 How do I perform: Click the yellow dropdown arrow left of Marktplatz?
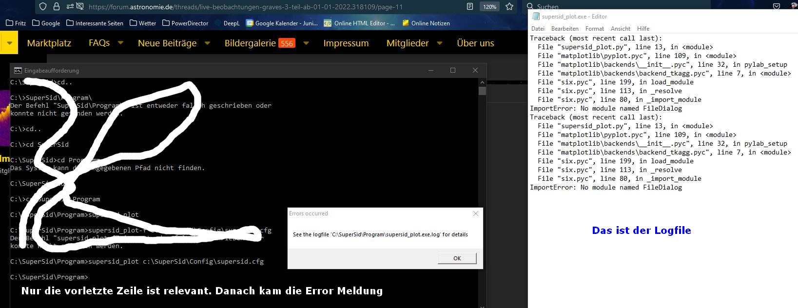click(9, 43)
